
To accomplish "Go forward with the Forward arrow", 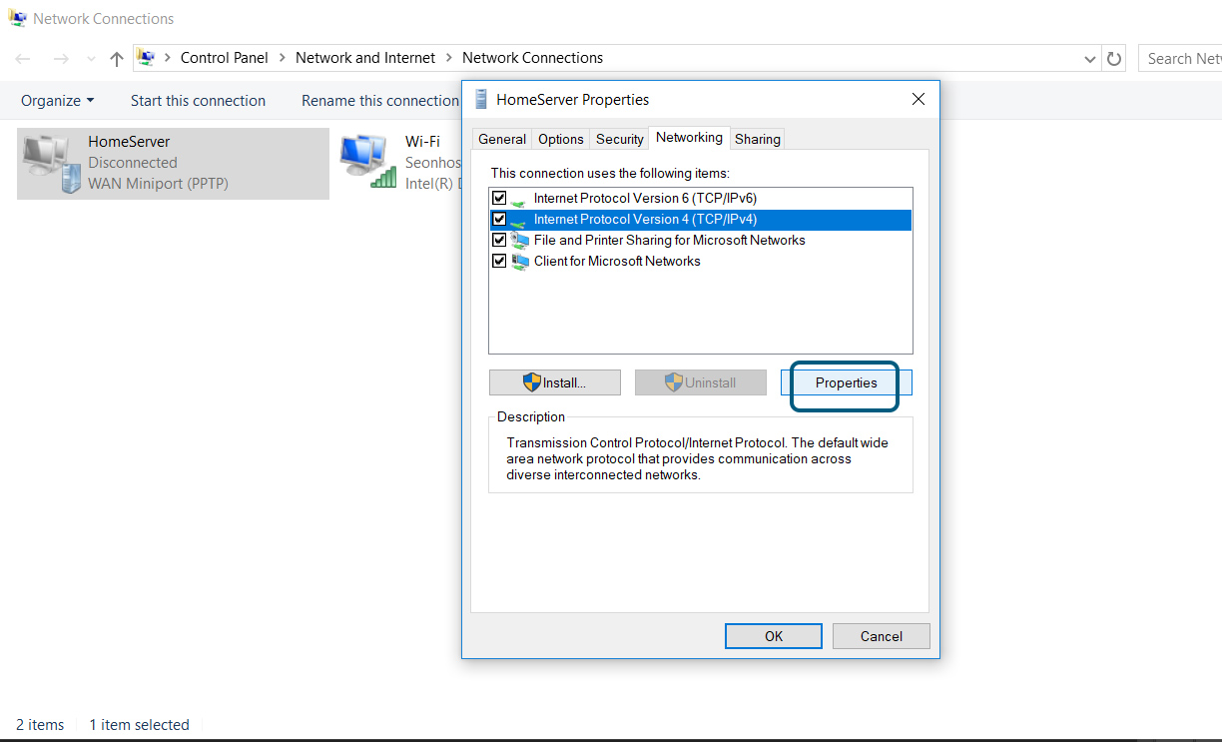I will coord(61,59).
